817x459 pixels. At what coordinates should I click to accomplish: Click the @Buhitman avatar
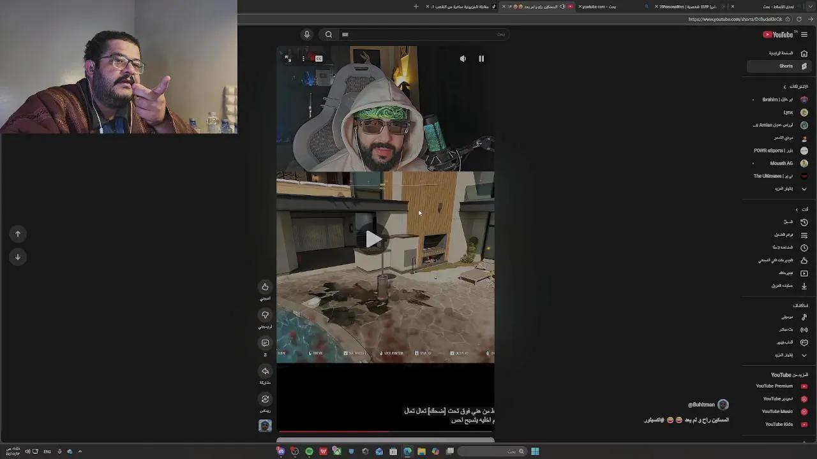(723, 405)
